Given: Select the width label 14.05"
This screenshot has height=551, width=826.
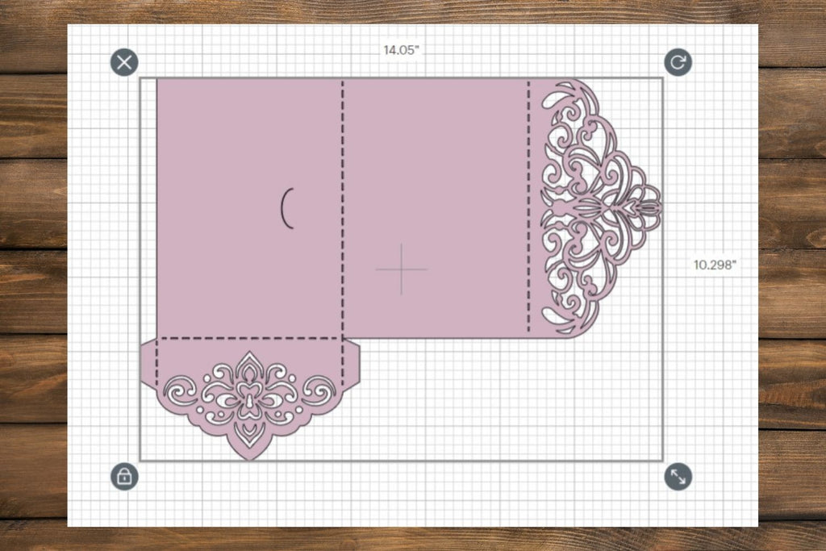Looking at the screenshot, I should (x=402, y=50).
